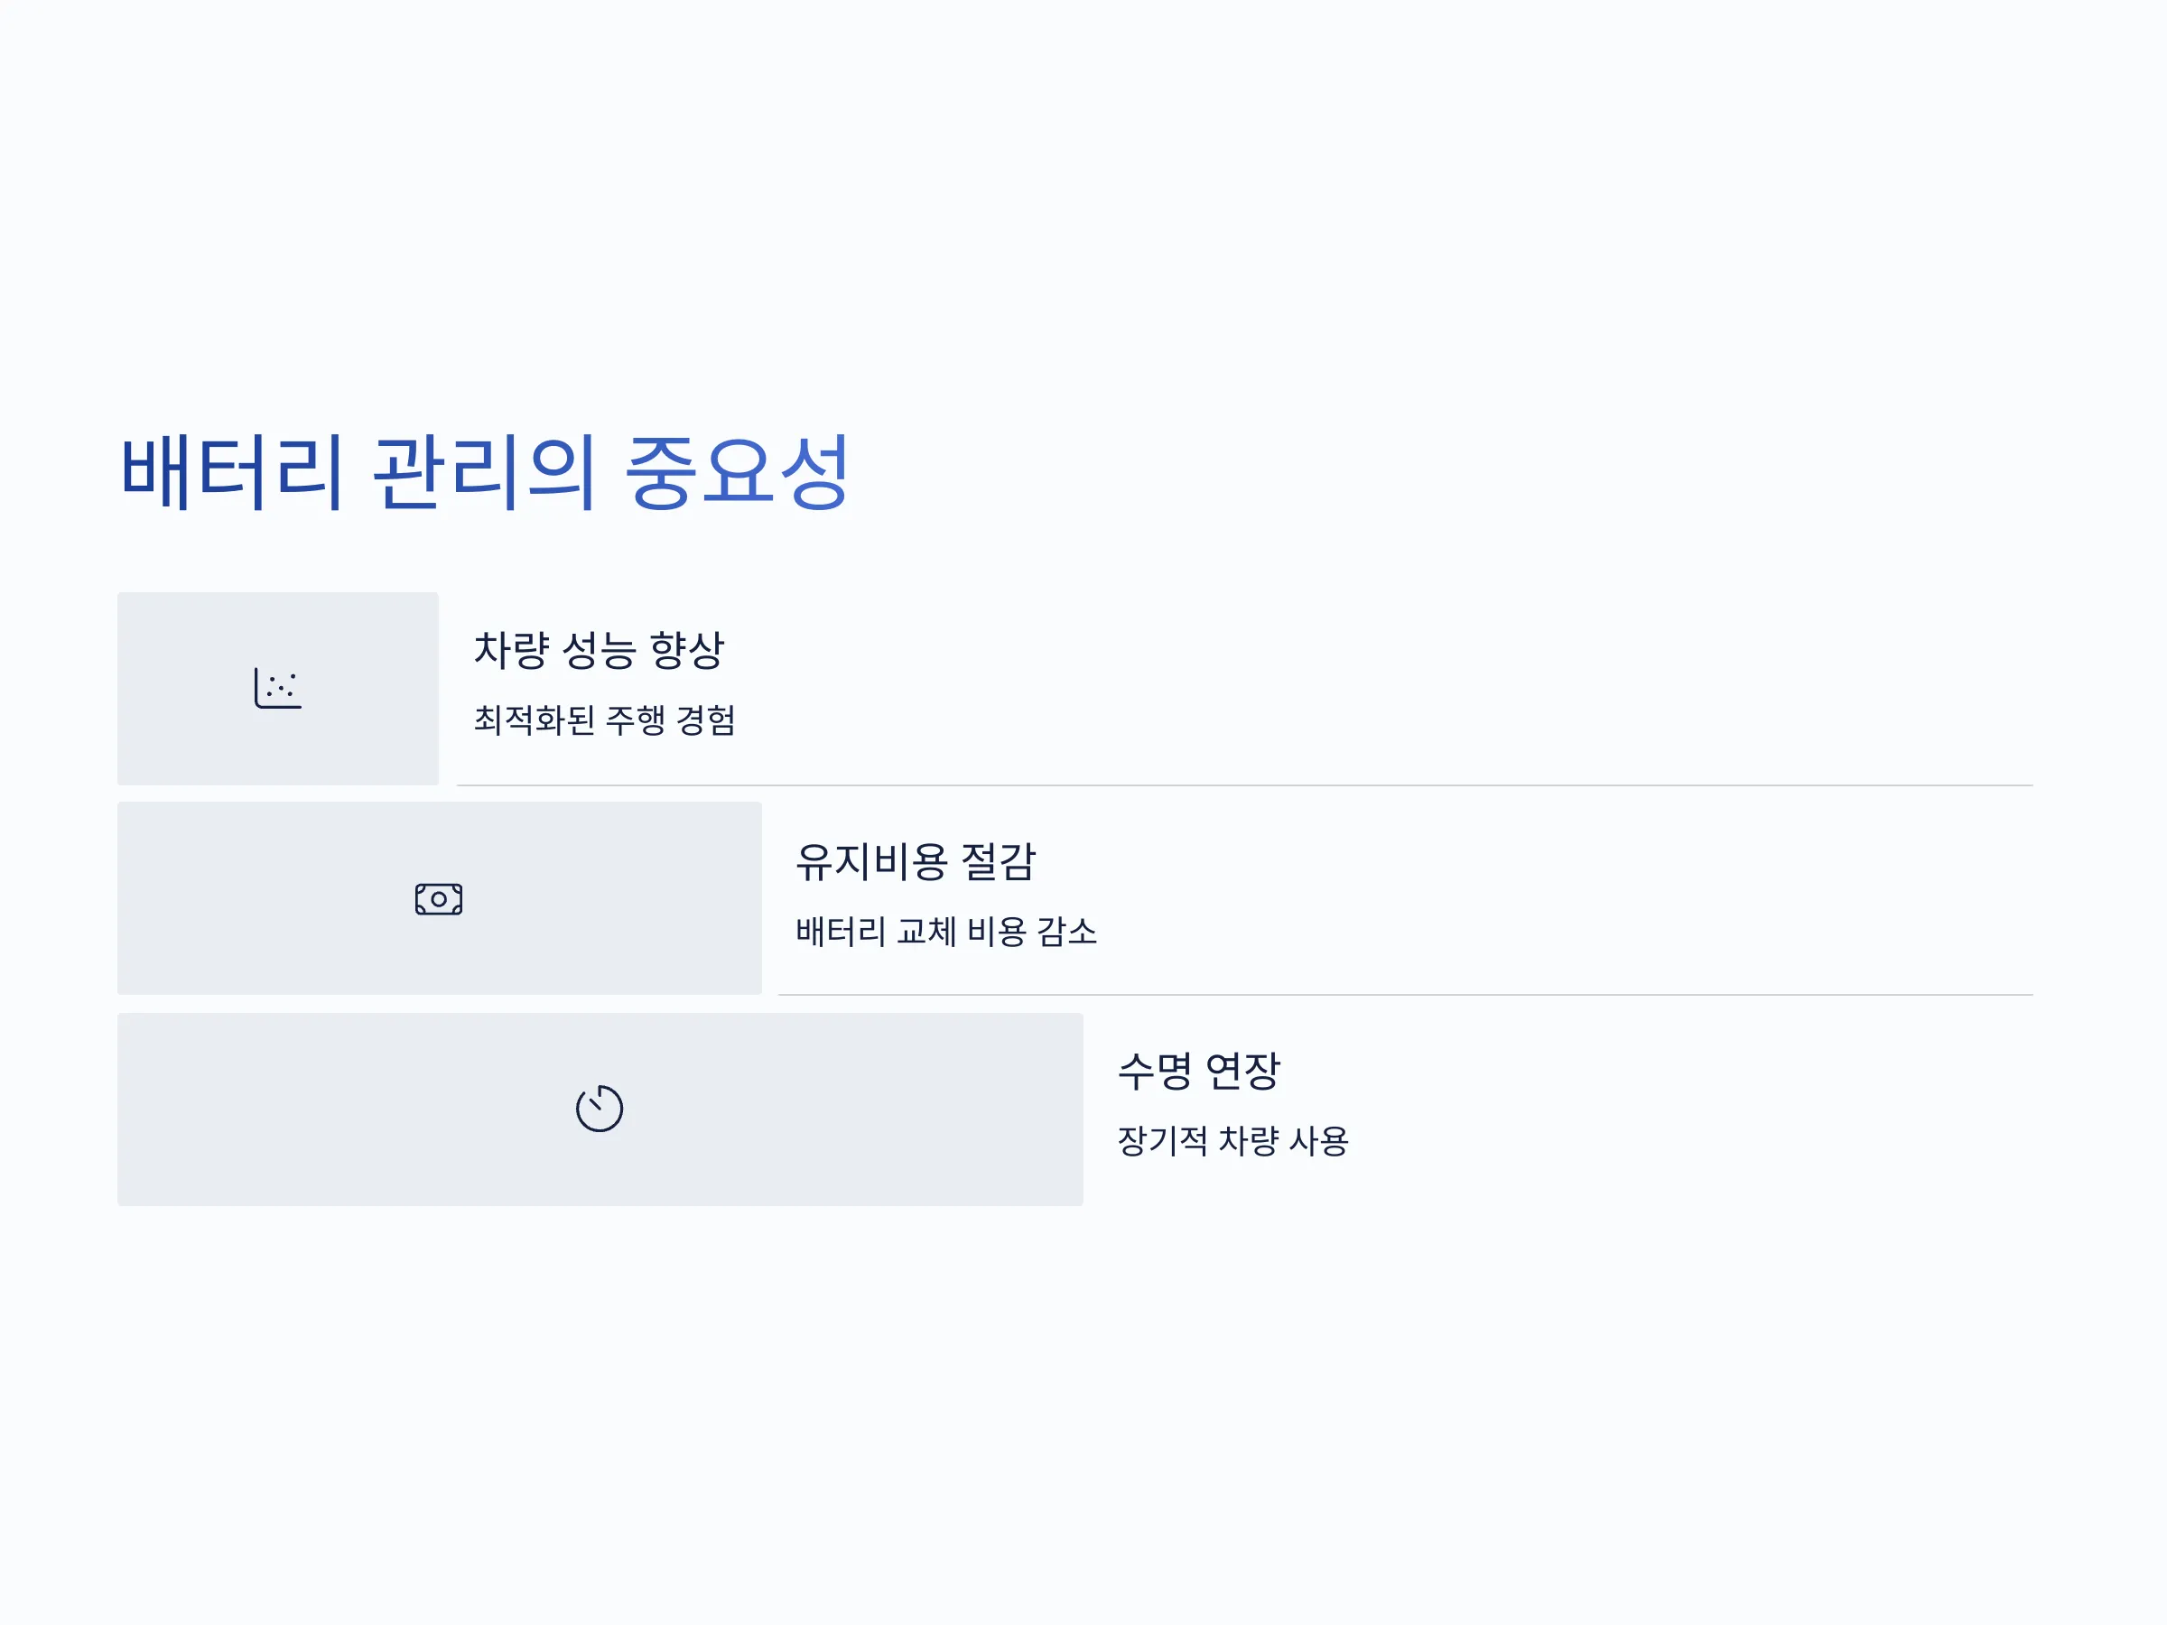Select the timer clock icon

pos(600,1108)
